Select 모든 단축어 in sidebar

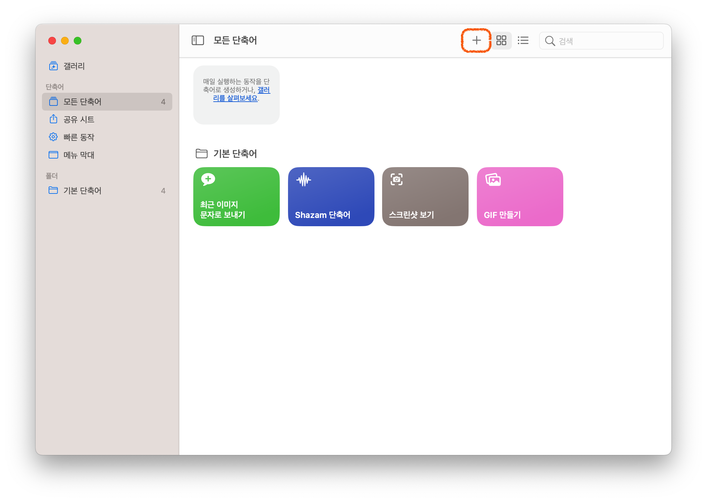(82, 102)
